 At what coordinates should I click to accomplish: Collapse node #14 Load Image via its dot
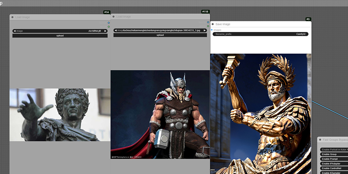(13, 17)
